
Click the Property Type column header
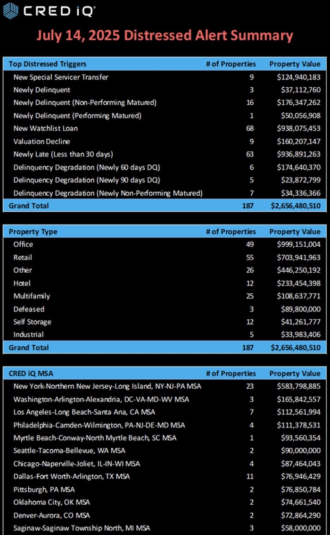(33, 232)
